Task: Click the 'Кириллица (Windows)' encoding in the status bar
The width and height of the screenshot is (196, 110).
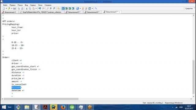Action: click(174, 103)
